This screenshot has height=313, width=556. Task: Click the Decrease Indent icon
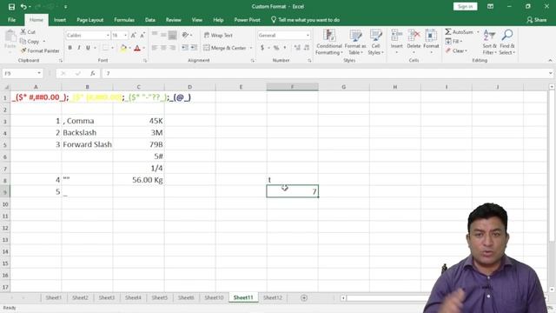[x=185, y=48]
